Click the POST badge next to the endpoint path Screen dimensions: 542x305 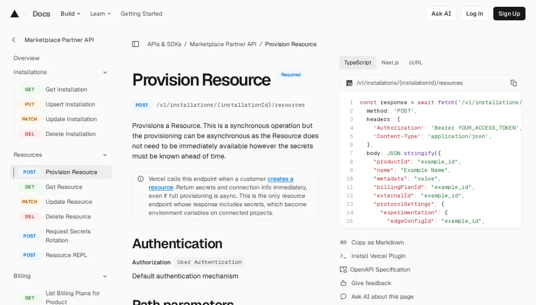(x=142, y=105)
